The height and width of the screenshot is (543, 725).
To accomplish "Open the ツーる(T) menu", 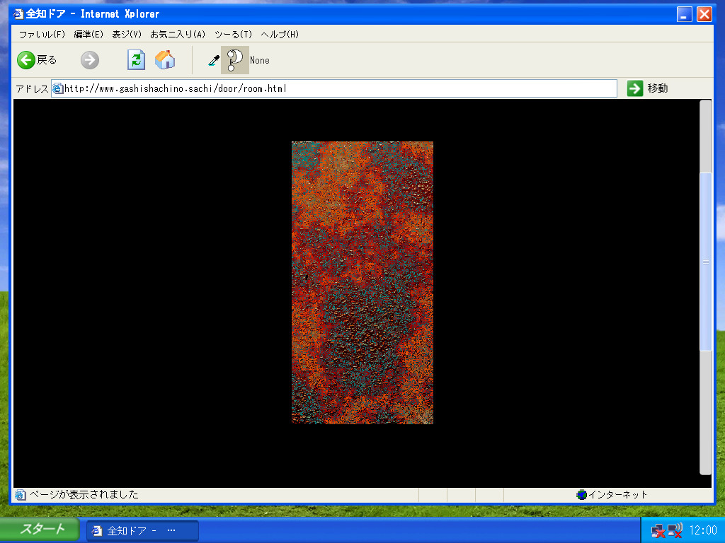I will tap(234, 33).
